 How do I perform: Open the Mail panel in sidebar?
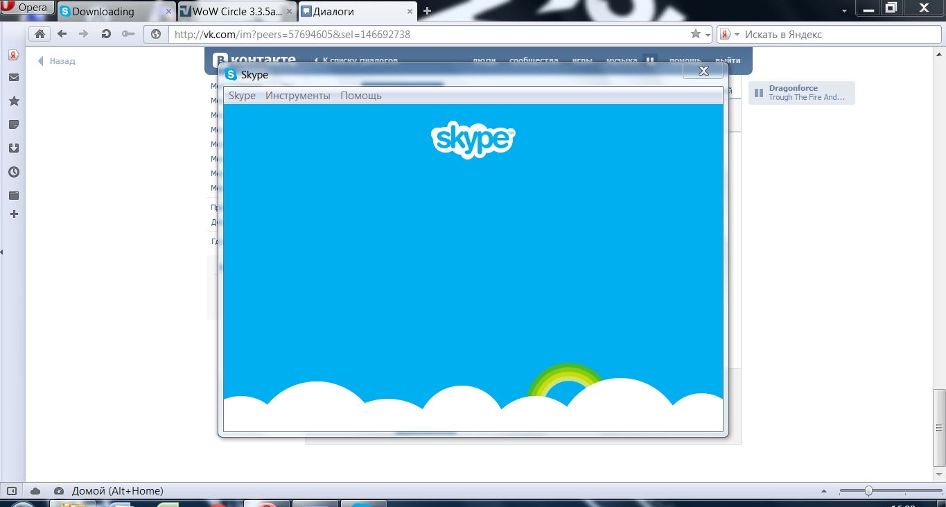[x=13, y=78]
